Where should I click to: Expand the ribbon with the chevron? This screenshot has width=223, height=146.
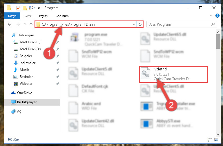click(x=211, y=16)
